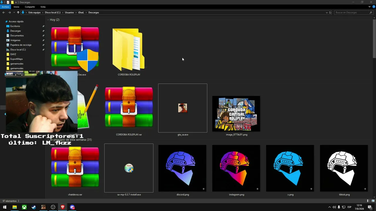Focus the 'Buscar en Descargas' search box
This screenshot has width=376, height=211.
pos(353,13)
